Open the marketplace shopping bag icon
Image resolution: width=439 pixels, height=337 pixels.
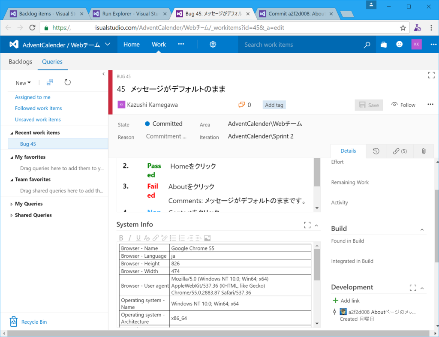point(384,45)
